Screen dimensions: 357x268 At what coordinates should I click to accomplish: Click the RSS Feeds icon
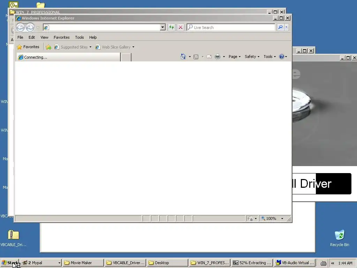196,57
